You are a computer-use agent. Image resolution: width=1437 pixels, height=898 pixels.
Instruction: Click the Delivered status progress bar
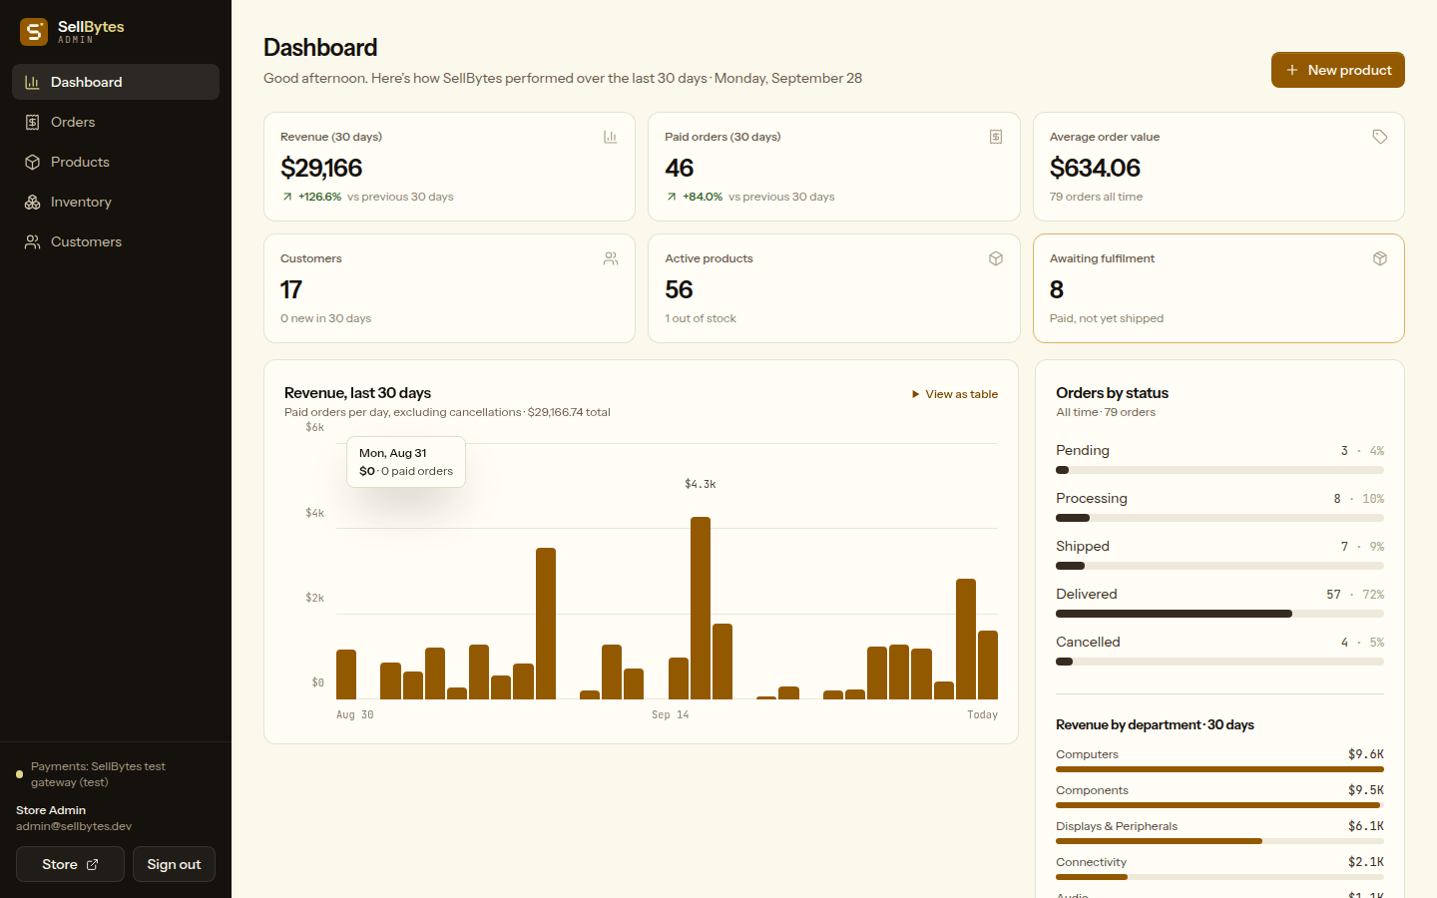point(1219,614)
